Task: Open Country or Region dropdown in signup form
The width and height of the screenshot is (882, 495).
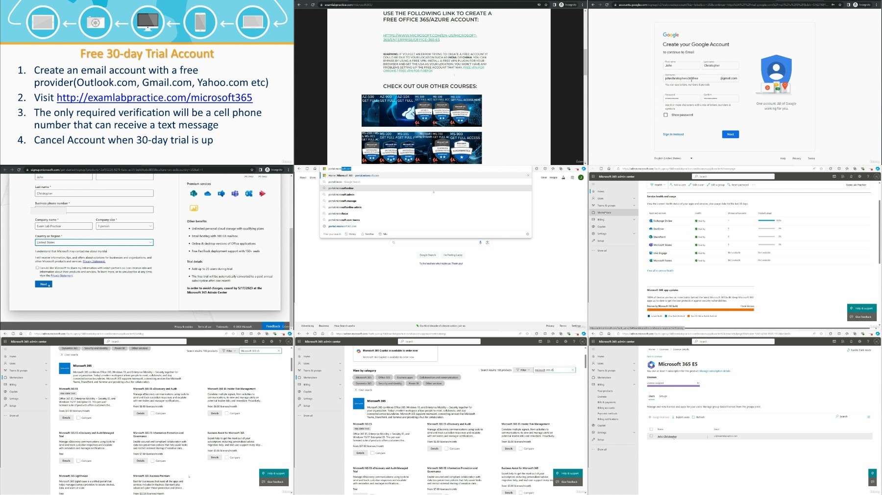Action: [94, 242]
